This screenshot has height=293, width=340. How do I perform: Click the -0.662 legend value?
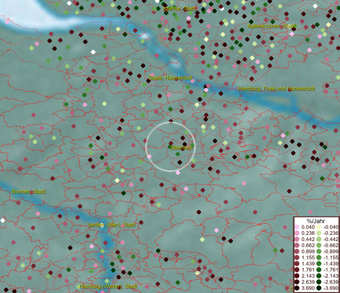pos(331,246)
